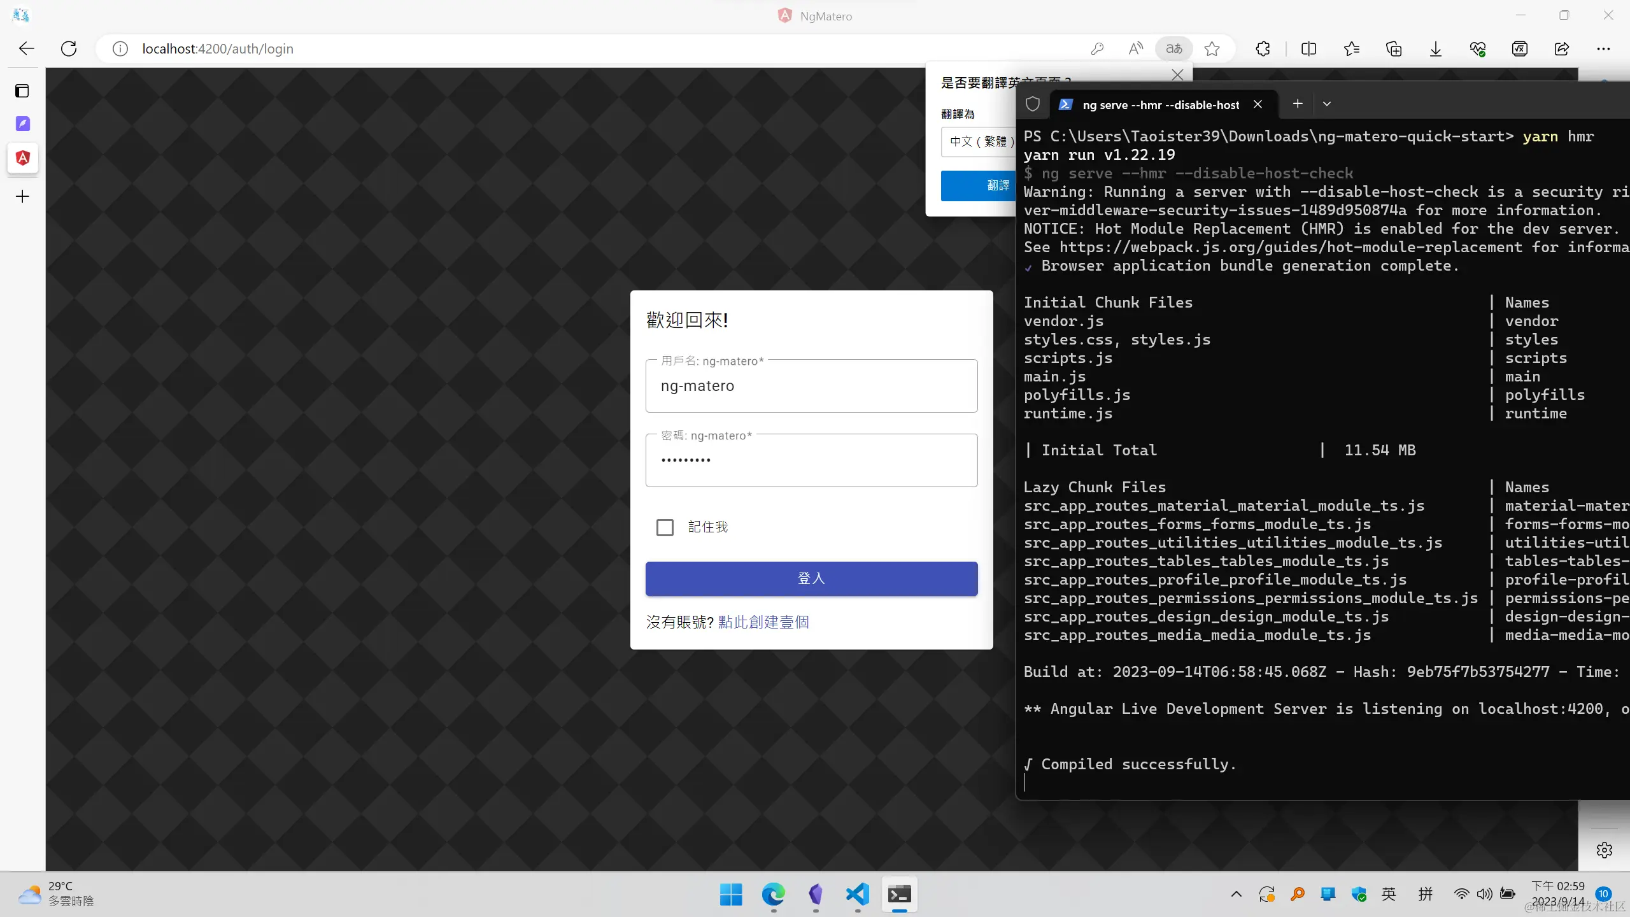Refresh the localhost login page
This screenshot has height=917, width=1630.
point(69,48)
